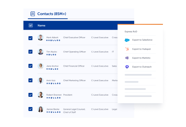
Task: Click the Legal department cell
Action: pyautogui.click(x=114, y=109)
